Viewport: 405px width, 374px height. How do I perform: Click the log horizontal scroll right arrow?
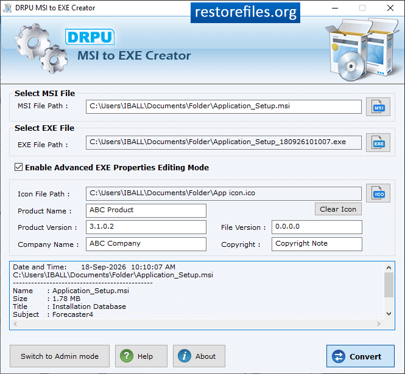pos(379,324)
